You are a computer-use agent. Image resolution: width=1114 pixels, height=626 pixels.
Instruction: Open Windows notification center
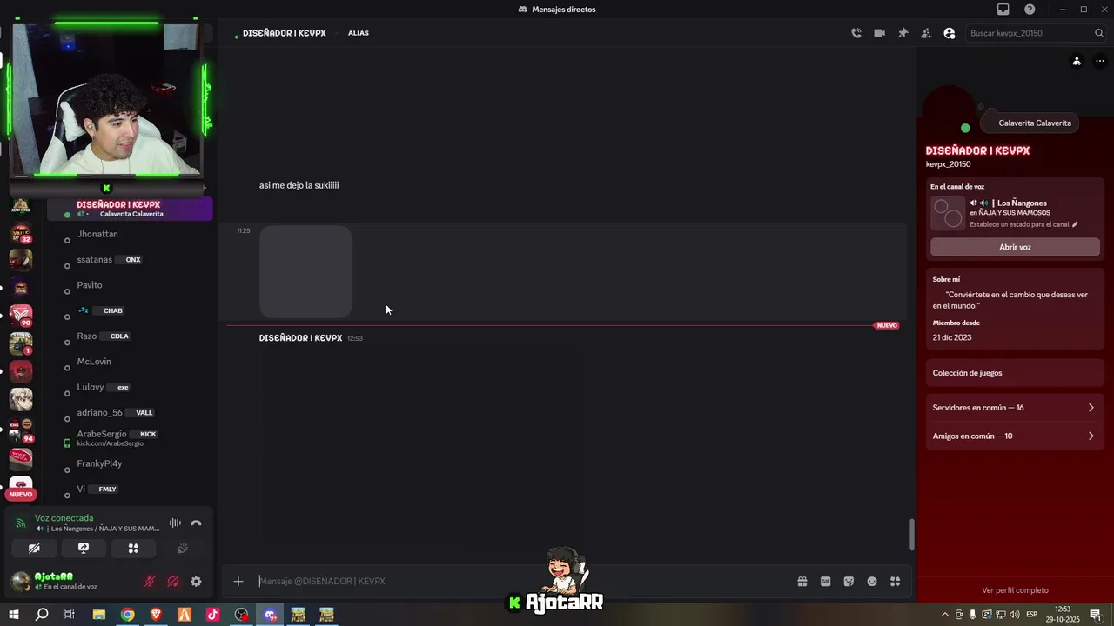click(x=1096, y=615)
